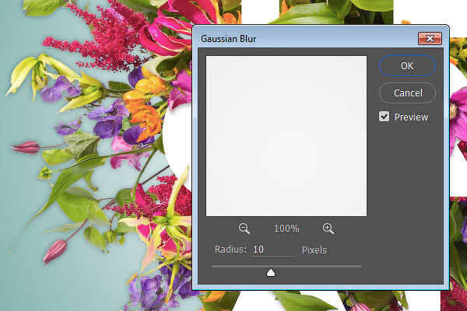Click the 100% zoom level text
Viewport: 467px width, 311px height.
pyautogui.click(x=286, y=229)
